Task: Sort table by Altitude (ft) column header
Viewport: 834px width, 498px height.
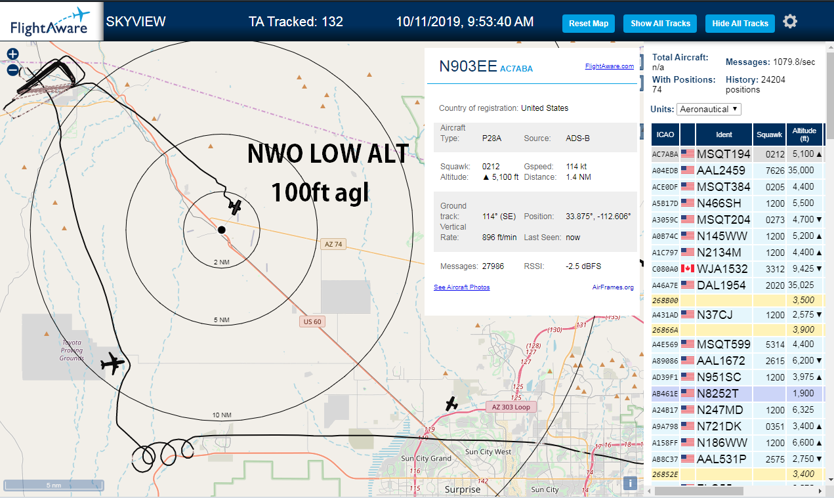Action: [804, 135]
